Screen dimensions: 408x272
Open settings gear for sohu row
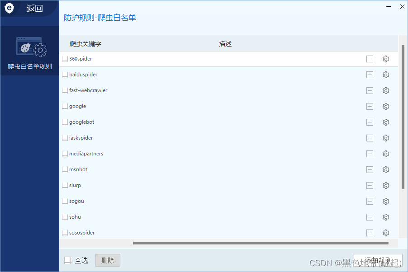[386, 217]
